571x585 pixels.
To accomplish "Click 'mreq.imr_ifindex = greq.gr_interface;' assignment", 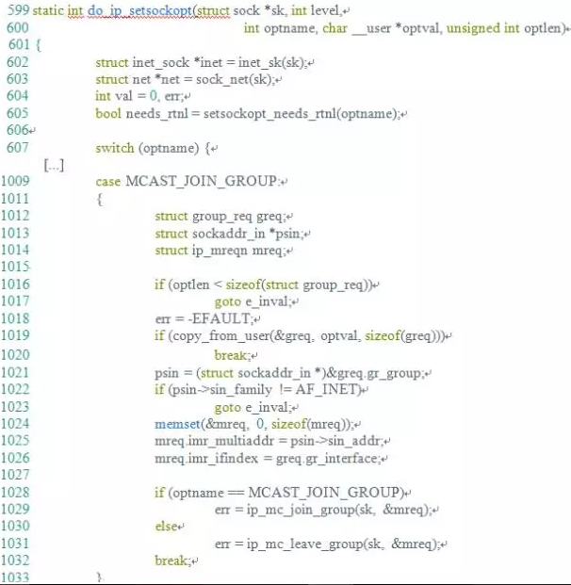I will 269,458.
